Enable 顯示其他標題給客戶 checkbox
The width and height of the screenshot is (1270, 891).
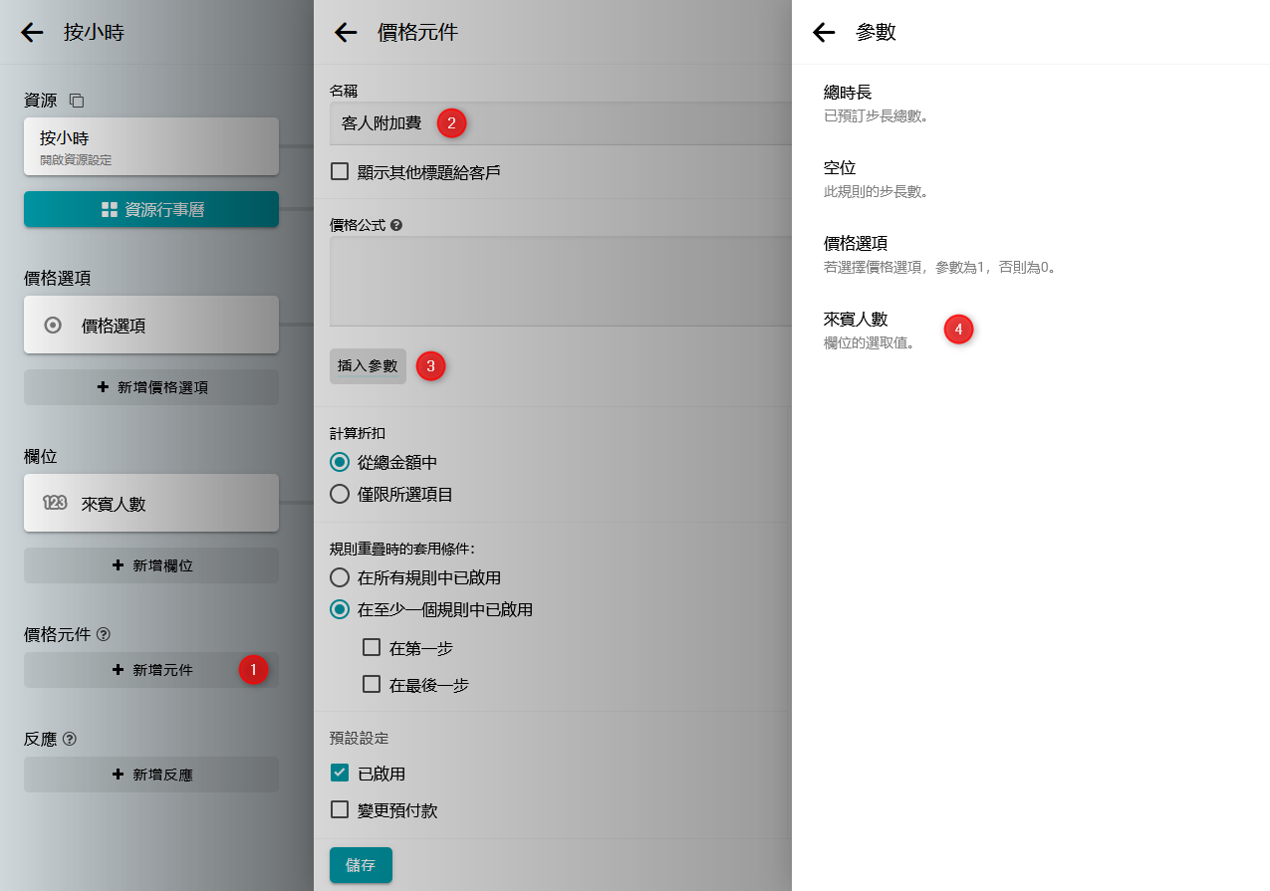[340, 171]
